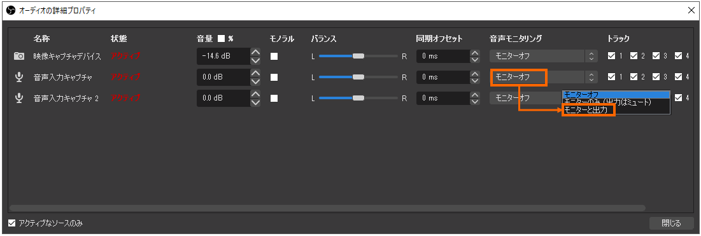Uncheck track 4 for 音声入力キャプチャ 2
This screenshot has width=701, height=236.
678,97
